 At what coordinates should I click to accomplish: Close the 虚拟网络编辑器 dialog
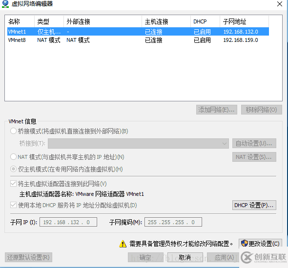(x=279, y=4)
